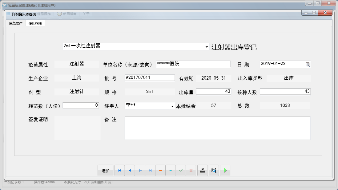Confirm changes with the green checkmark icon
Image resolution: width=338 pixels, height=190 pixels.
181,171
